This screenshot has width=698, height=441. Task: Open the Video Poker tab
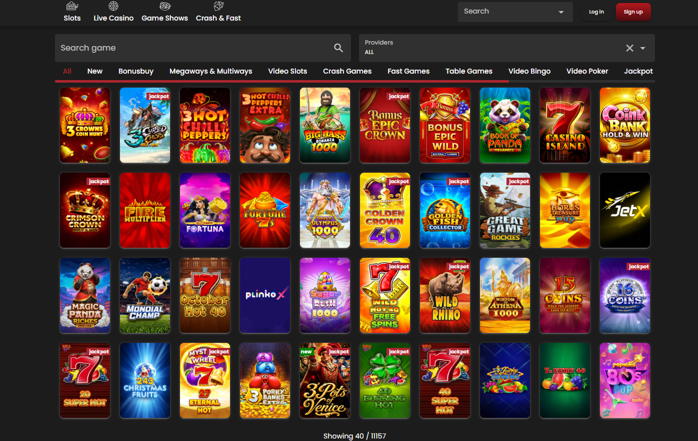(x=587, y=71)
